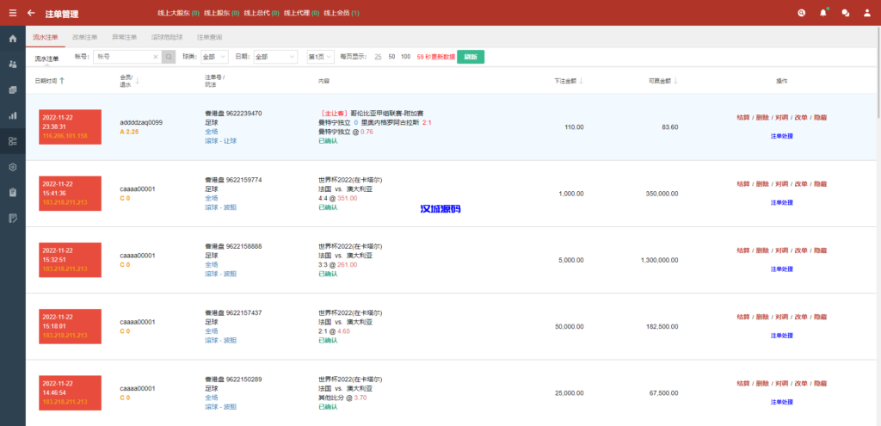This screenshot has height=426, width=881.
Task: Switch to the 注单查询 tab
Action: (209, 37)
